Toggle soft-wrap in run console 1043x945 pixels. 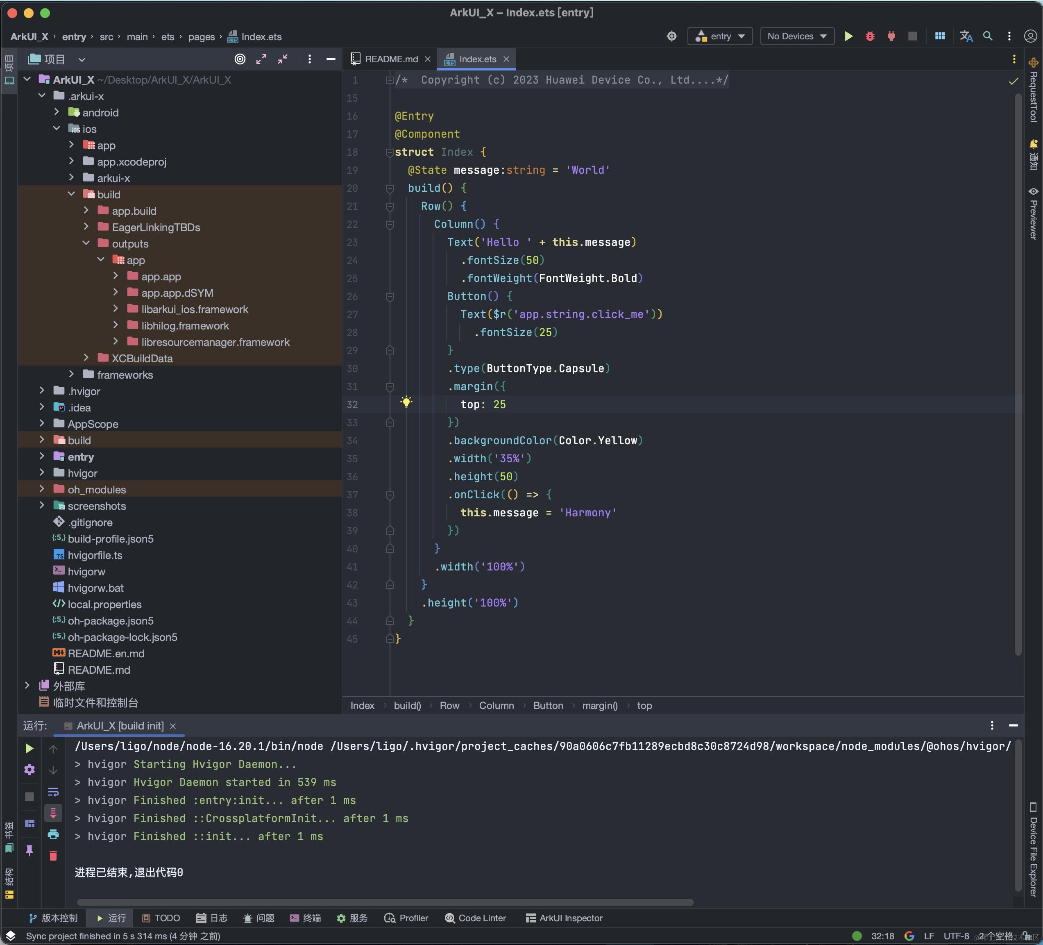[x=53, y=792]
